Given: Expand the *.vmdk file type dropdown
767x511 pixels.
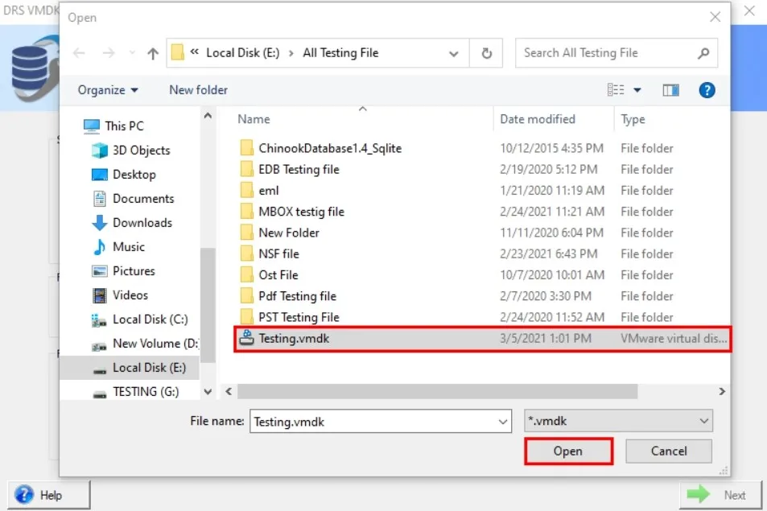Looking at the screenshot, I should (x=704, y=421).
